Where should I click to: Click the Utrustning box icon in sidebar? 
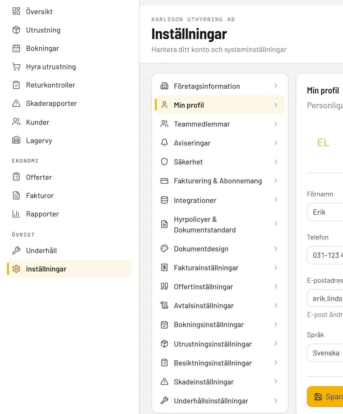coord(16,30)
